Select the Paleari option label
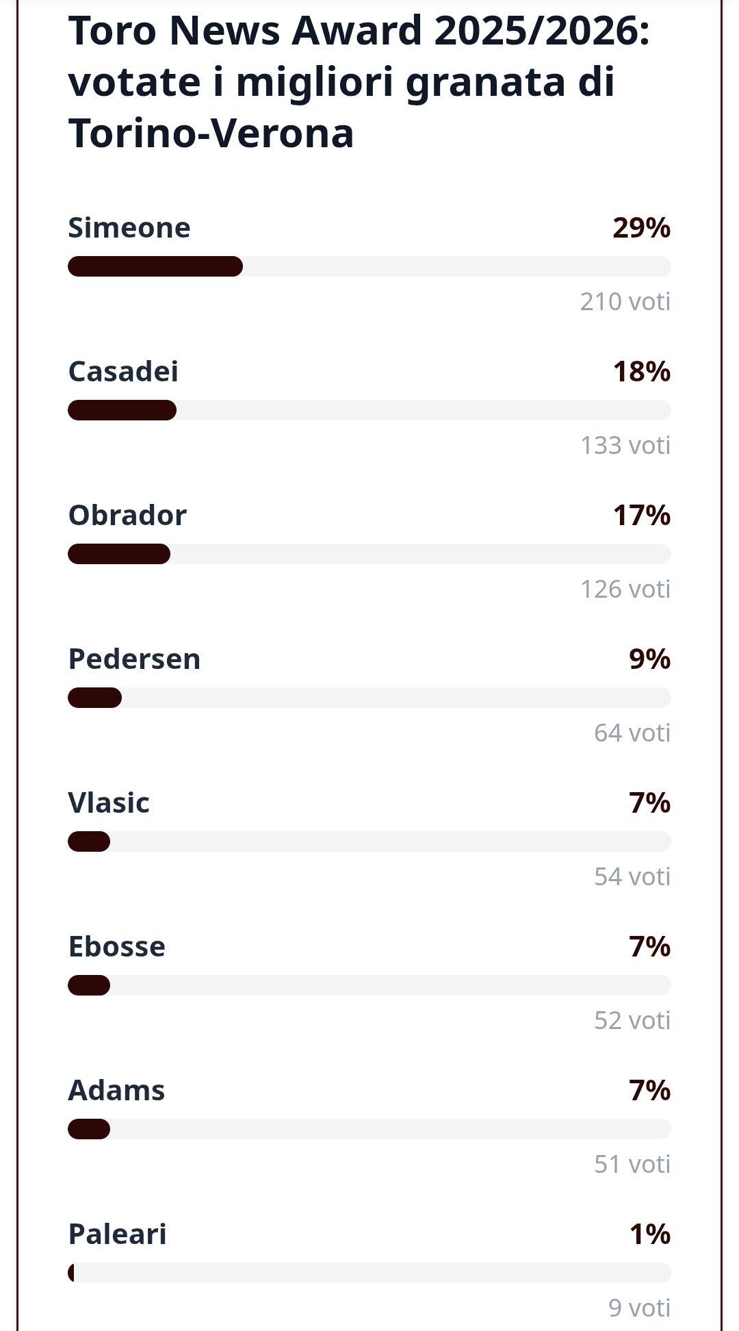This screenshot has height=1331, width=739. coord(117,1234)
